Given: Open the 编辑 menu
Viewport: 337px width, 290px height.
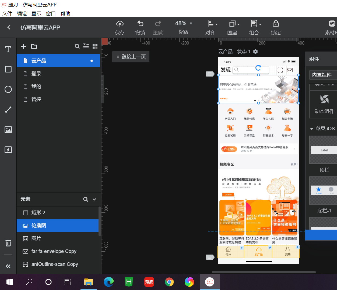Looking at the screenshot, I should click(x=22, y=13).
